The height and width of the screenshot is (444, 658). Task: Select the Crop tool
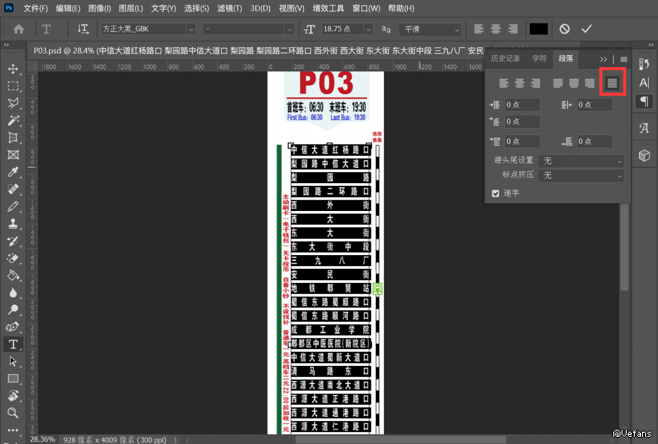tap(13, 138)
